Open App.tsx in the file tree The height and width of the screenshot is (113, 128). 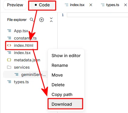coord(21,31)
